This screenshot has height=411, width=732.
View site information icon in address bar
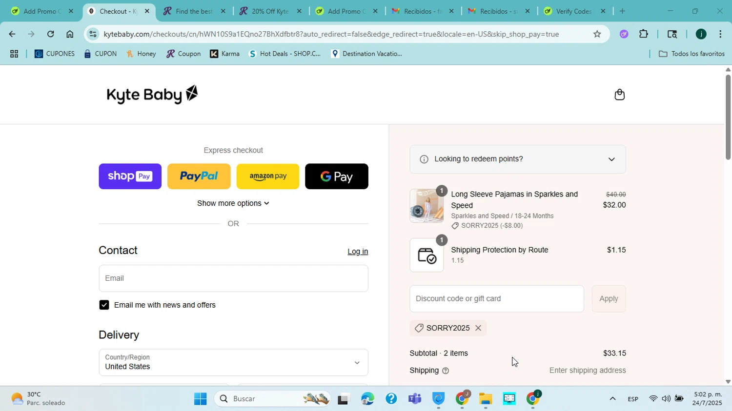93,34
